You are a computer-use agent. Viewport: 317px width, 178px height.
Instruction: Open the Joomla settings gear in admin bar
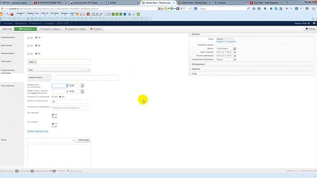(314, 23)
